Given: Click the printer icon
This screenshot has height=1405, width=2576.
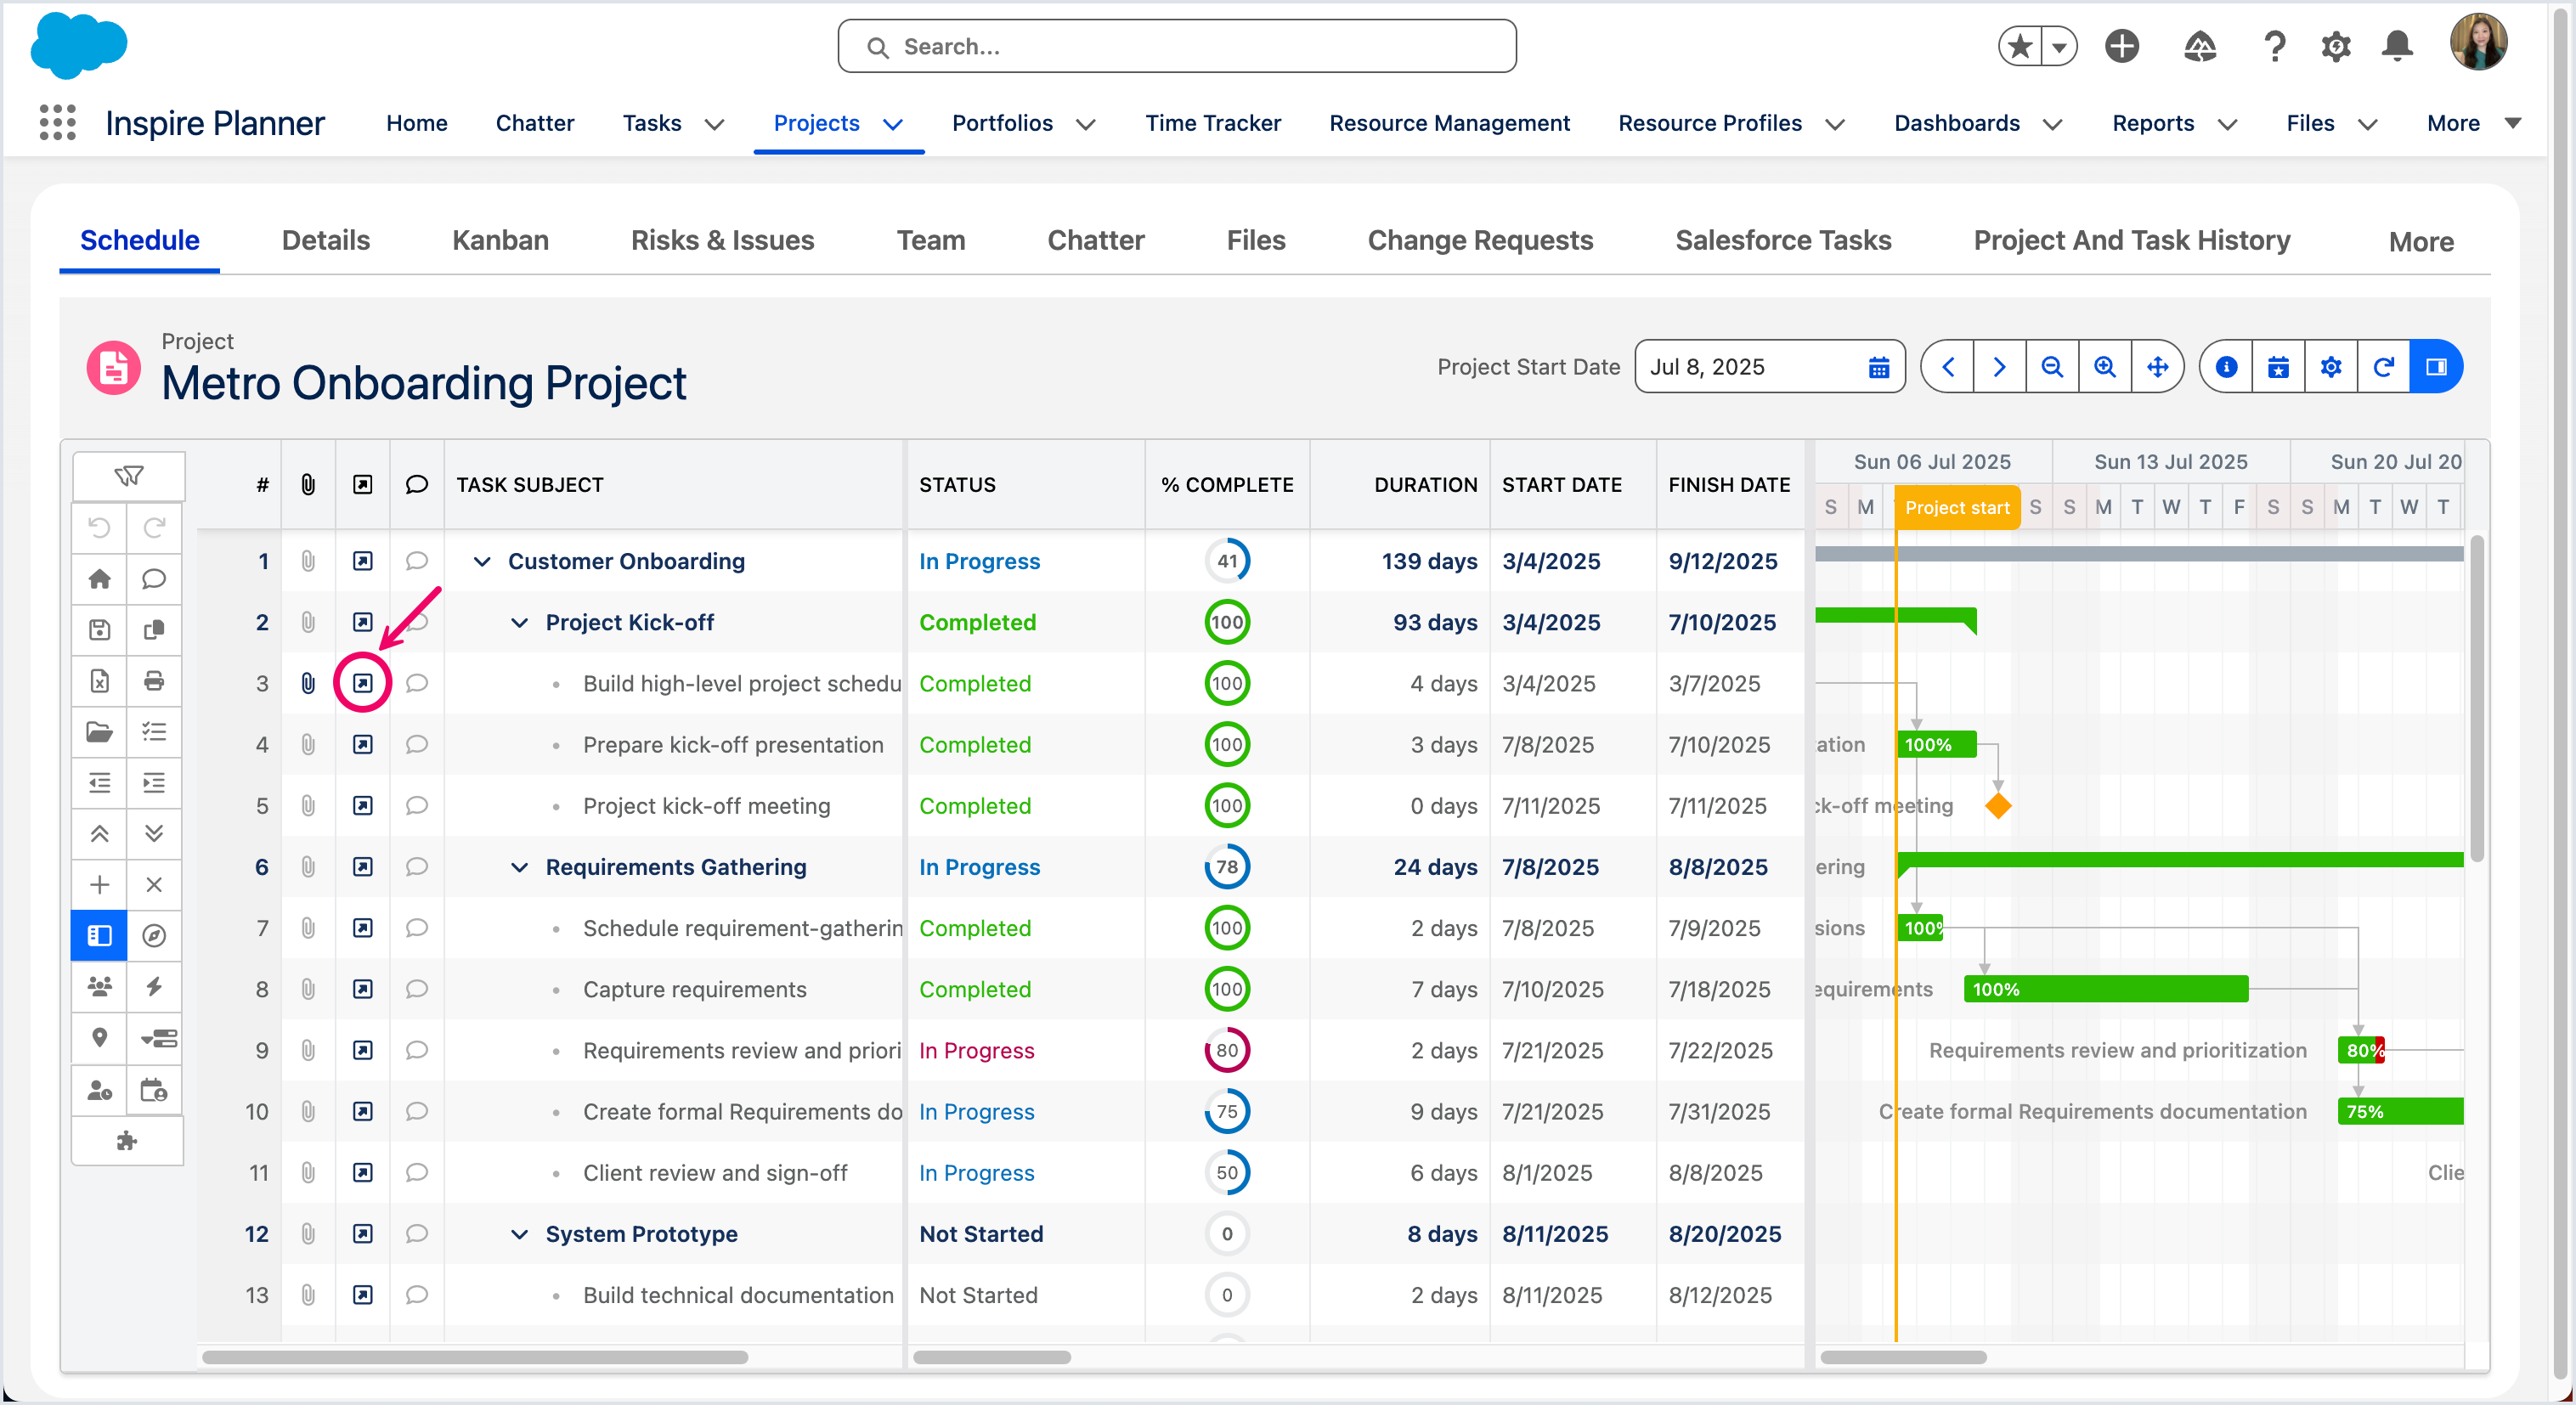Looking at the screenshot, I should 154,680.
